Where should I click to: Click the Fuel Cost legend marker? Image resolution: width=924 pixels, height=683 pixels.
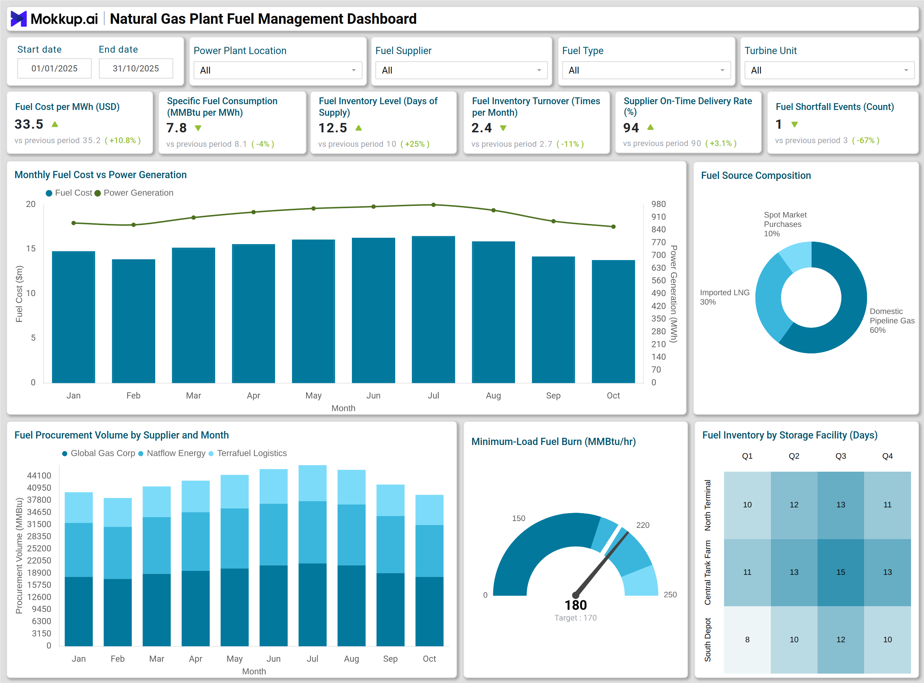pos(49,193)
